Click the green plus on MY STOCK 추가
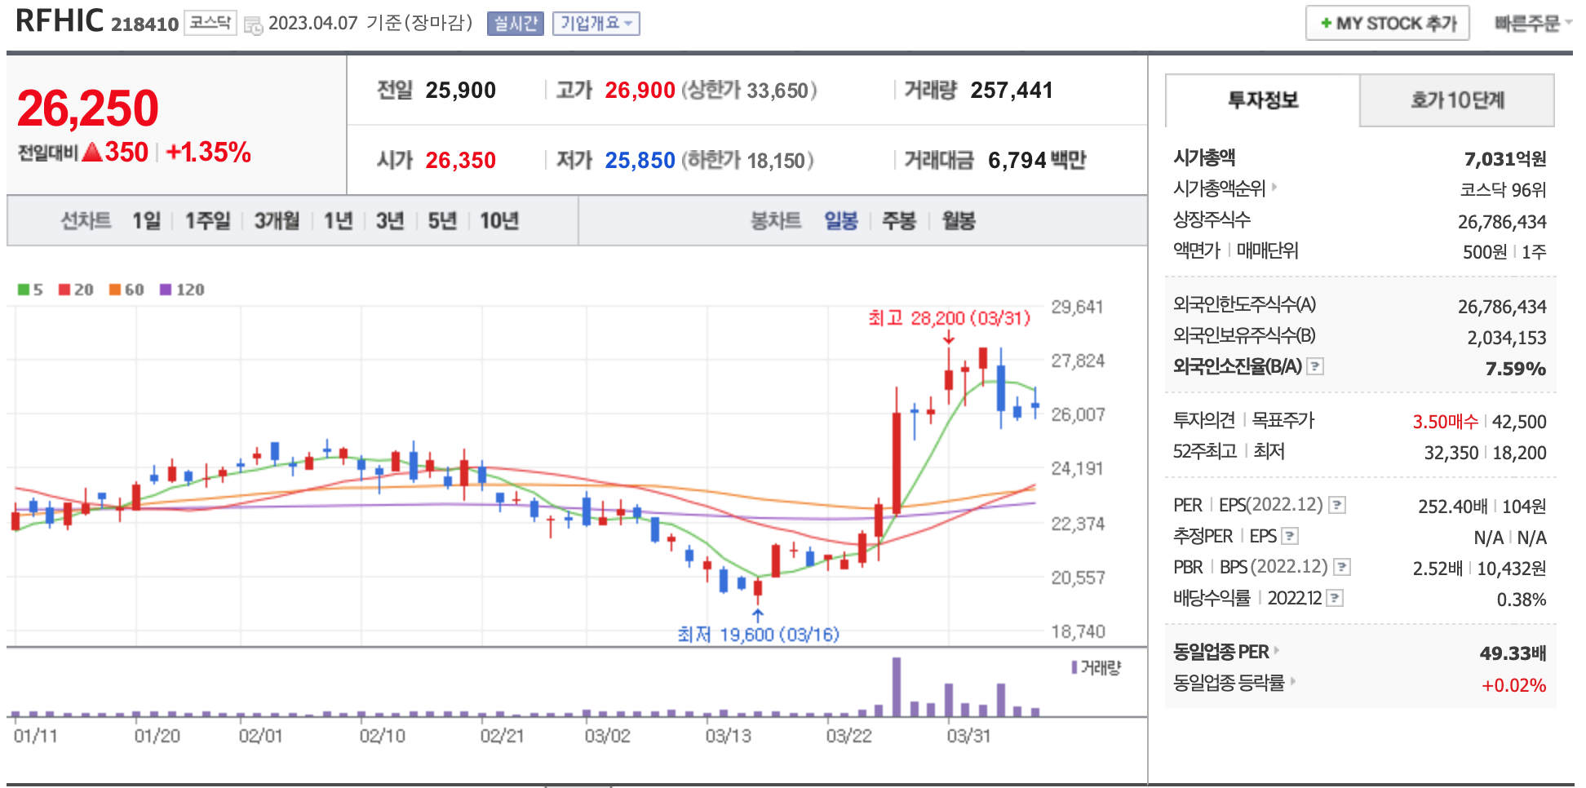1586x788 pixels. tap(1326, 24)
